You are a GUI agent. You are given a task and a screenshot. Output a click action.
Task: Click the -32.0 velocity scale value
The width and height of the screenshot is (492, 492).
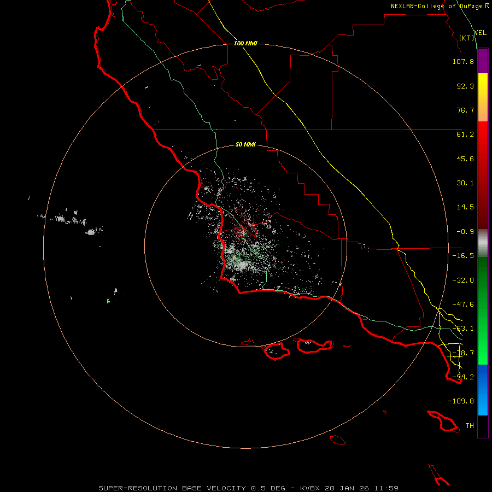pyautogui.click(x=463, y=280)
